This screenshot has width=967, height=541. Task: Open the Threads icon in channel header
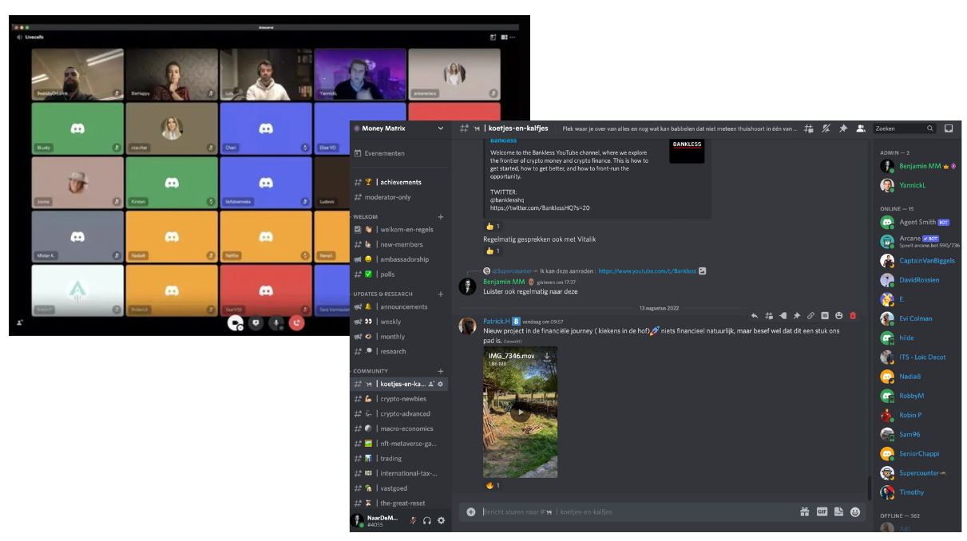click(x=809, y=128)
